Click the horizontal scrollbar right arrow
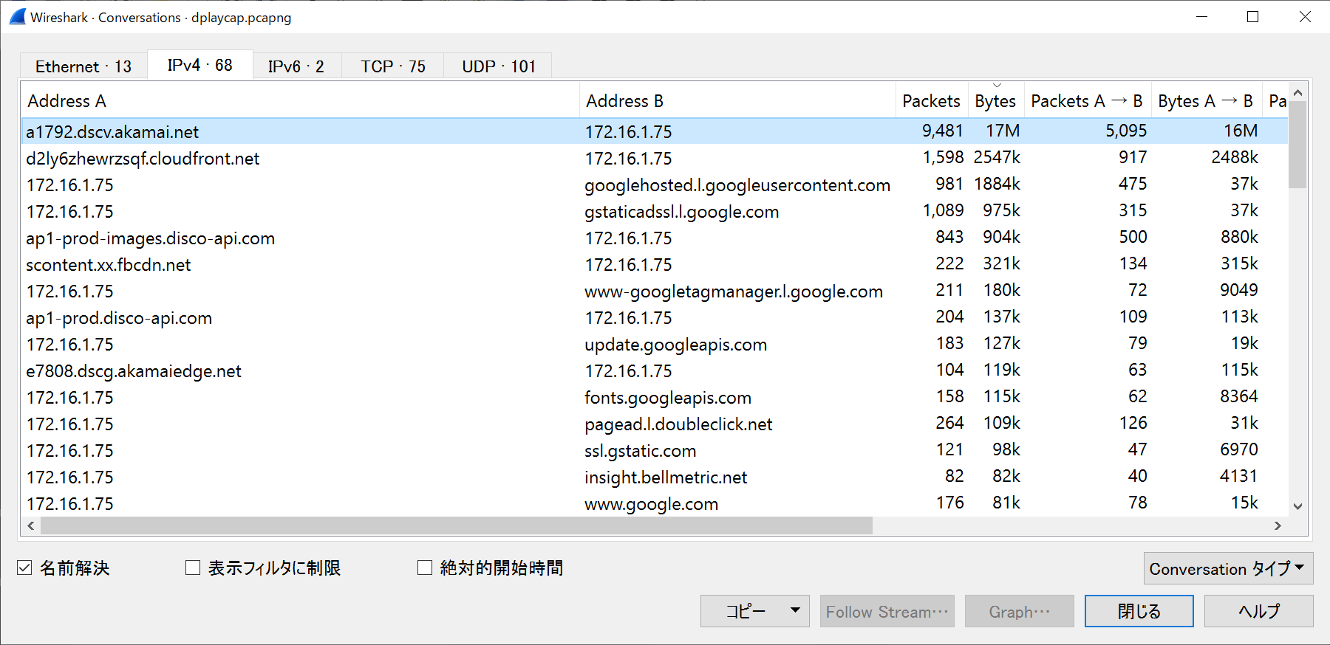The width and height of the screenshot is (1330, 645). pos(1278,525)
